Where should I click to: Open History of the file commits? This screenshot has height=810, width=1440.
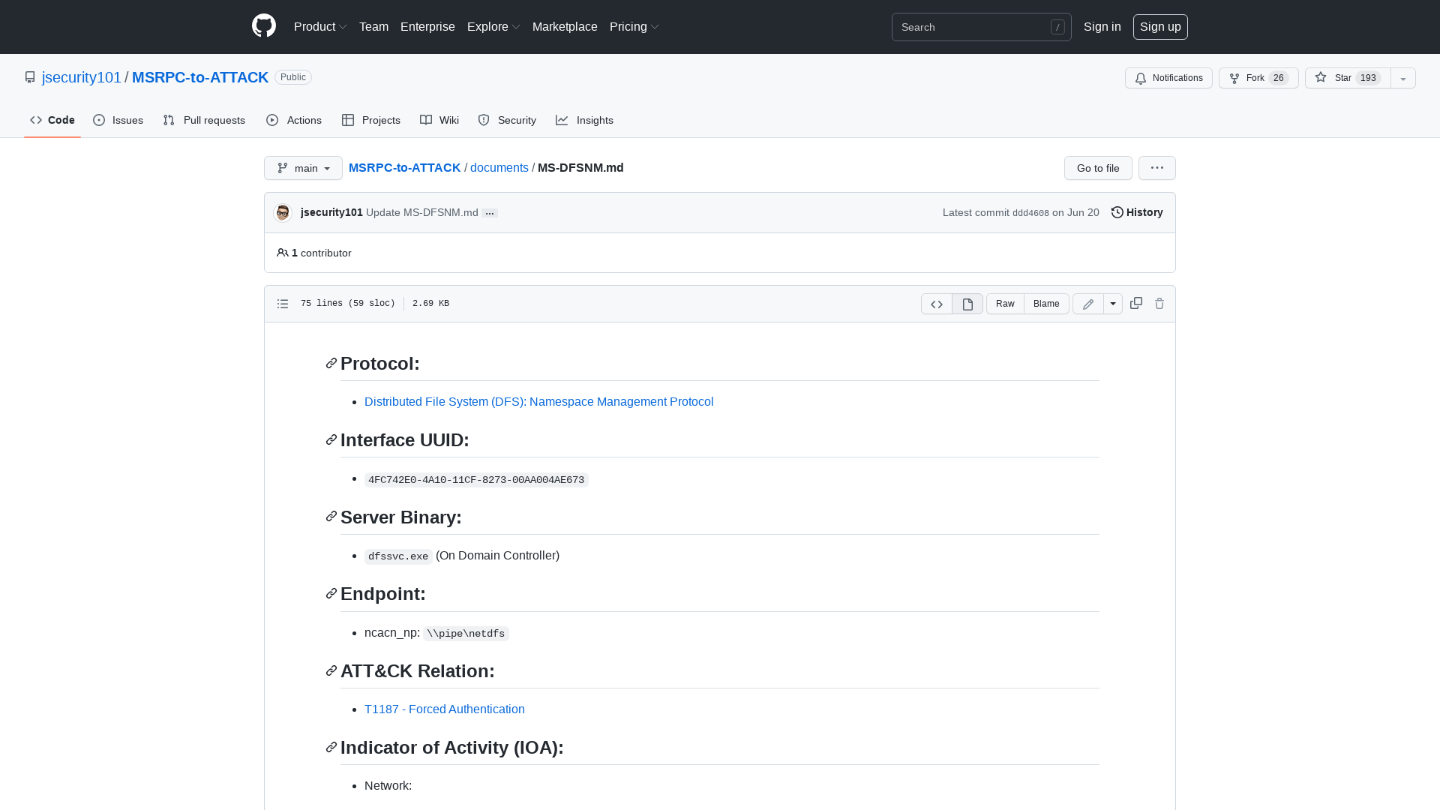pos(1137,212)
